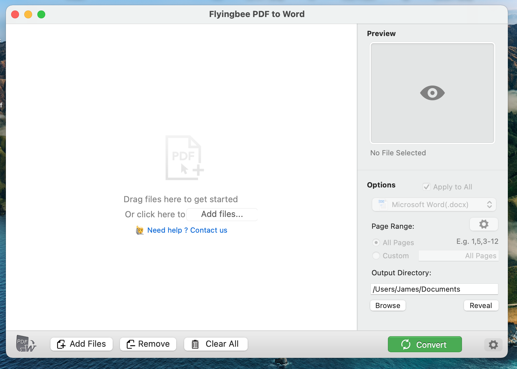
Task: Maximize the window with green button
Action: [x=41, y=14]
